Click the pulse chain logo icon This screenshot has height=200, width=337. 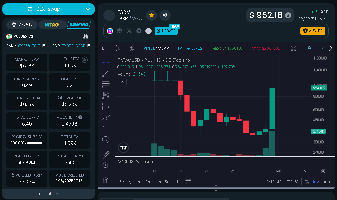pos(110,31)
